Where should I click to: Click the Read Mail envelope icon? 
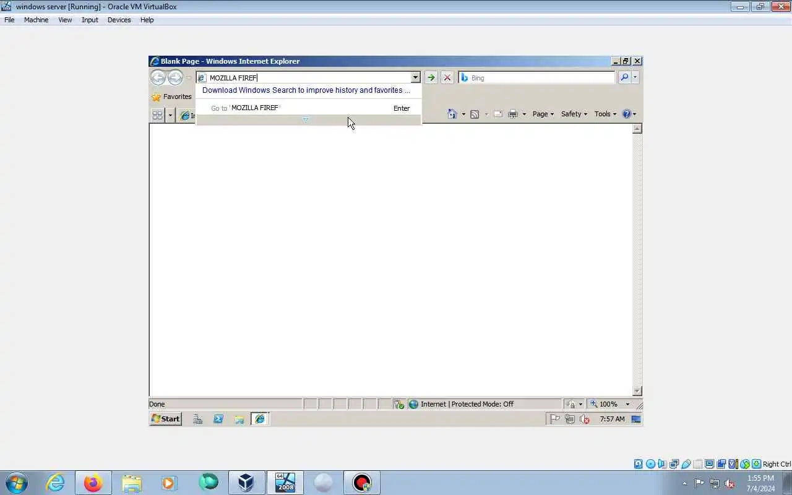[x=497, y=114]
